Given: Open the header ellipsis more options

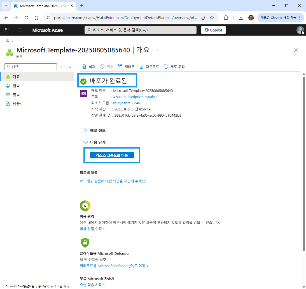Looking at the screenshot, I should pyautogui.click(x=289, y=30).
